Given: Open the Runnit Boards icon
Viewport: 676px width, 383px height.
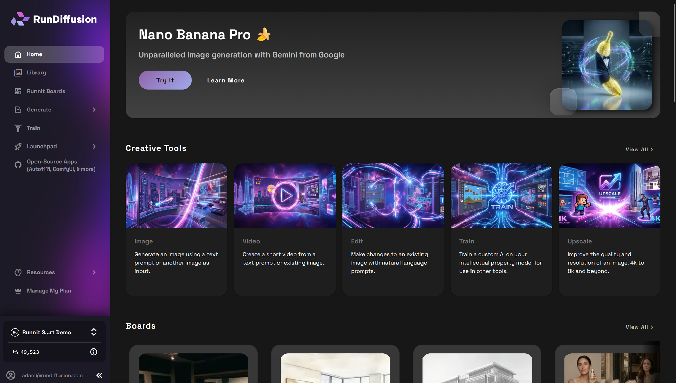Looking at the screenshot, I should coord(18,91).
